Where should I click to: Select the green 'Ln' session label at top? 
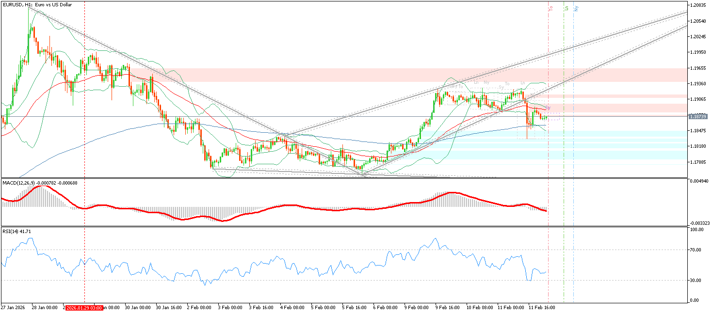tap(567, 8)
